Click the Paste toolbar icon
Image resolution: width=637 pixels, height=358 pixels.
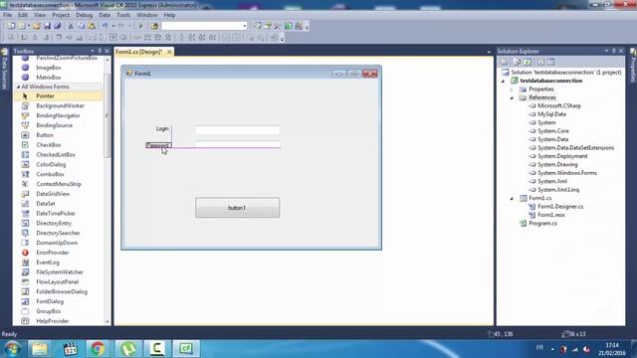[x=92, y=27]
